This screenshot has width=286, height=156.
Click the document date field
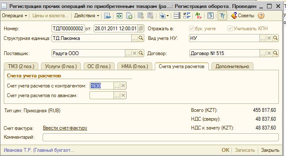coord(116,29)
